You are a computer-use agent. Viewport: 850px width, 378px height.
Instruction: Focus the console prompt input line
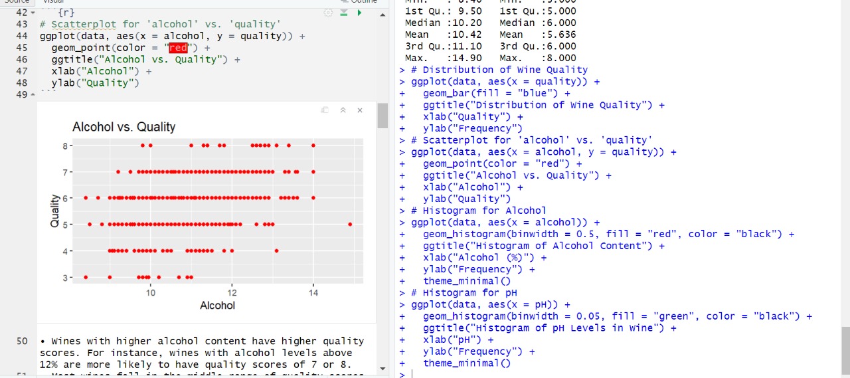click(598, 374)
